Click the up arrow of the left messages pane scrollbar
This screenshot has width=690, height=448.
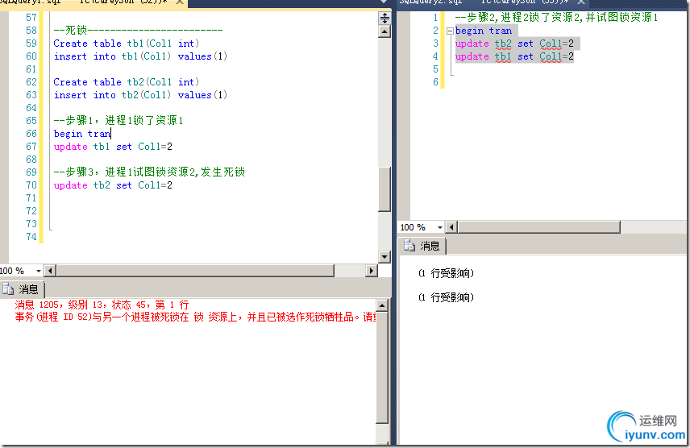pos(382,305)
